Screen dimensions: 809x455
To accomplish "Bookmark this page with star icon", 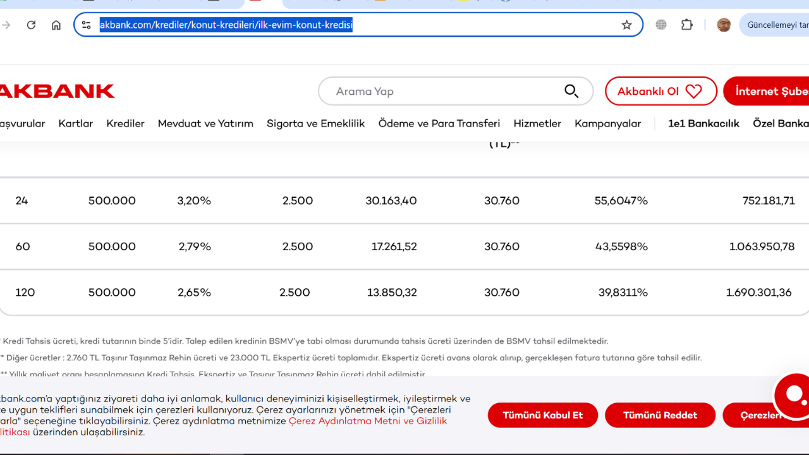I will [x=626, y=25].
